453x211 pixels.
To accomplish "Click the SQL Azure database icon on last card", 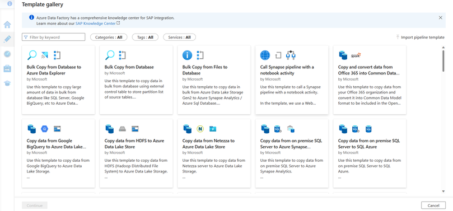I will coord(368,129).
